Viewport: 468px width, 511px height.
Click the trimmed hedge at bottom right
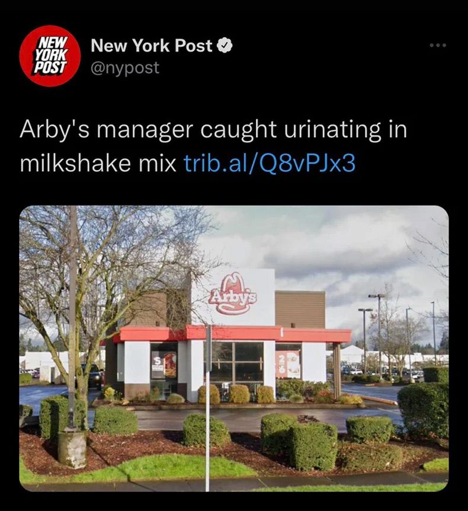tap(424, 411)
